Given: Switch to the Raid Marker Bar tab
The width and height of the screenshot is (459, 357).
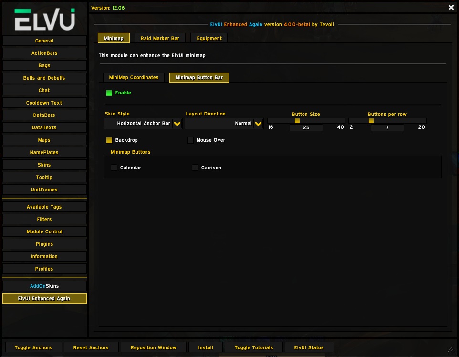Looking at the screenshot, I should pyautogui.click(x=160, y=38).
